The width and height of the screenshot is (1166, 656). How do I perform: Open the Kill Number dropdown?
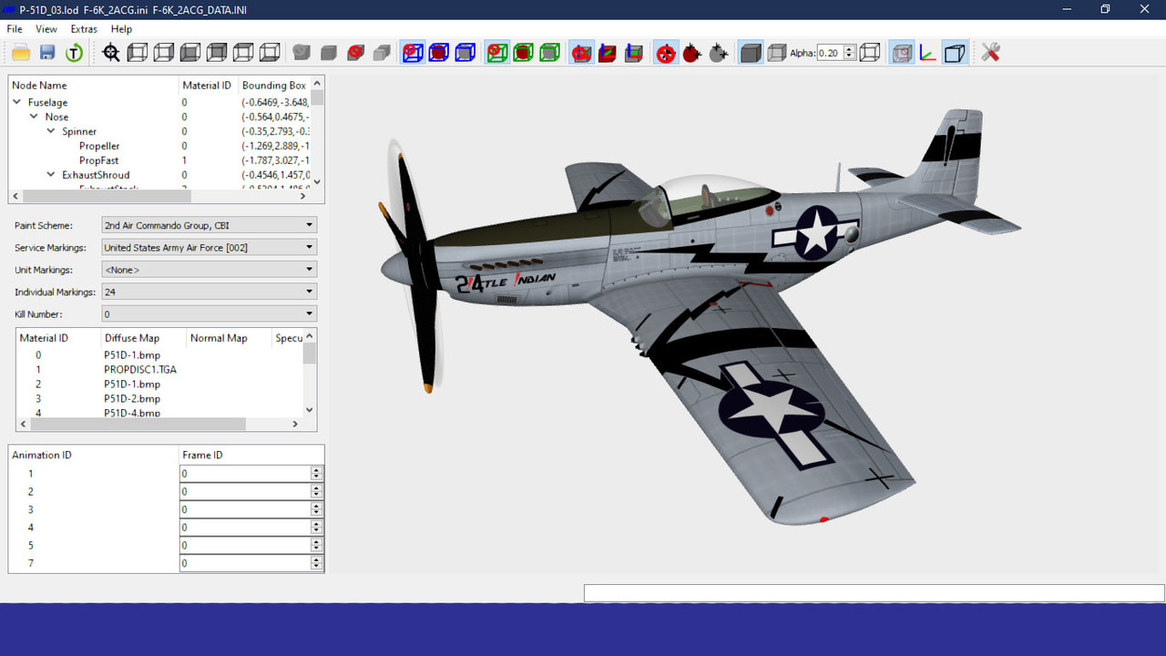tap(209, 314)
